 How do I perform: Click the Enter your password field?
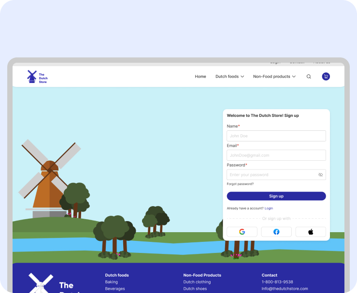[x=271, y=175]
